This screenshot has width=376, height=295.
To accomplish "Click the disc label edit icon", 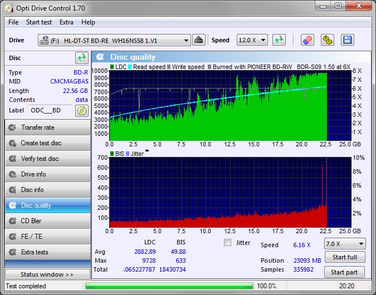I will pos(82,110).
